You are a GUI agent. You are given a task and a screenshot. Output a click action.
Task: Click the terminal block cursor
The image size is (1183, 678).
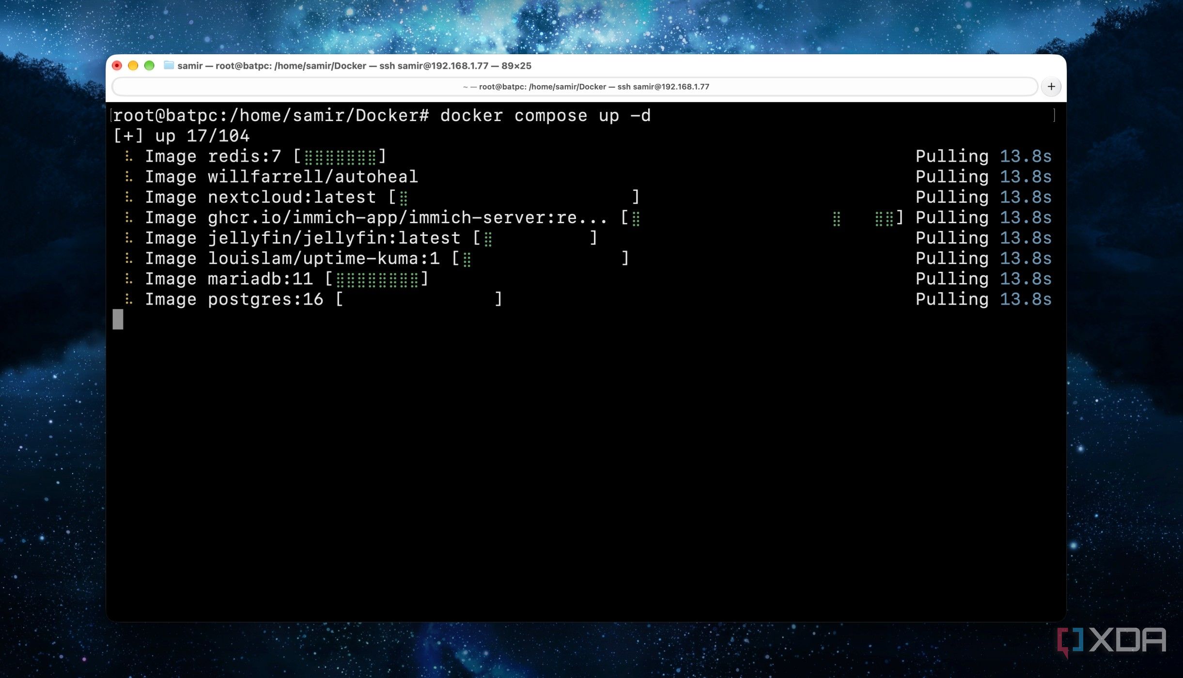tap(118, 319)
